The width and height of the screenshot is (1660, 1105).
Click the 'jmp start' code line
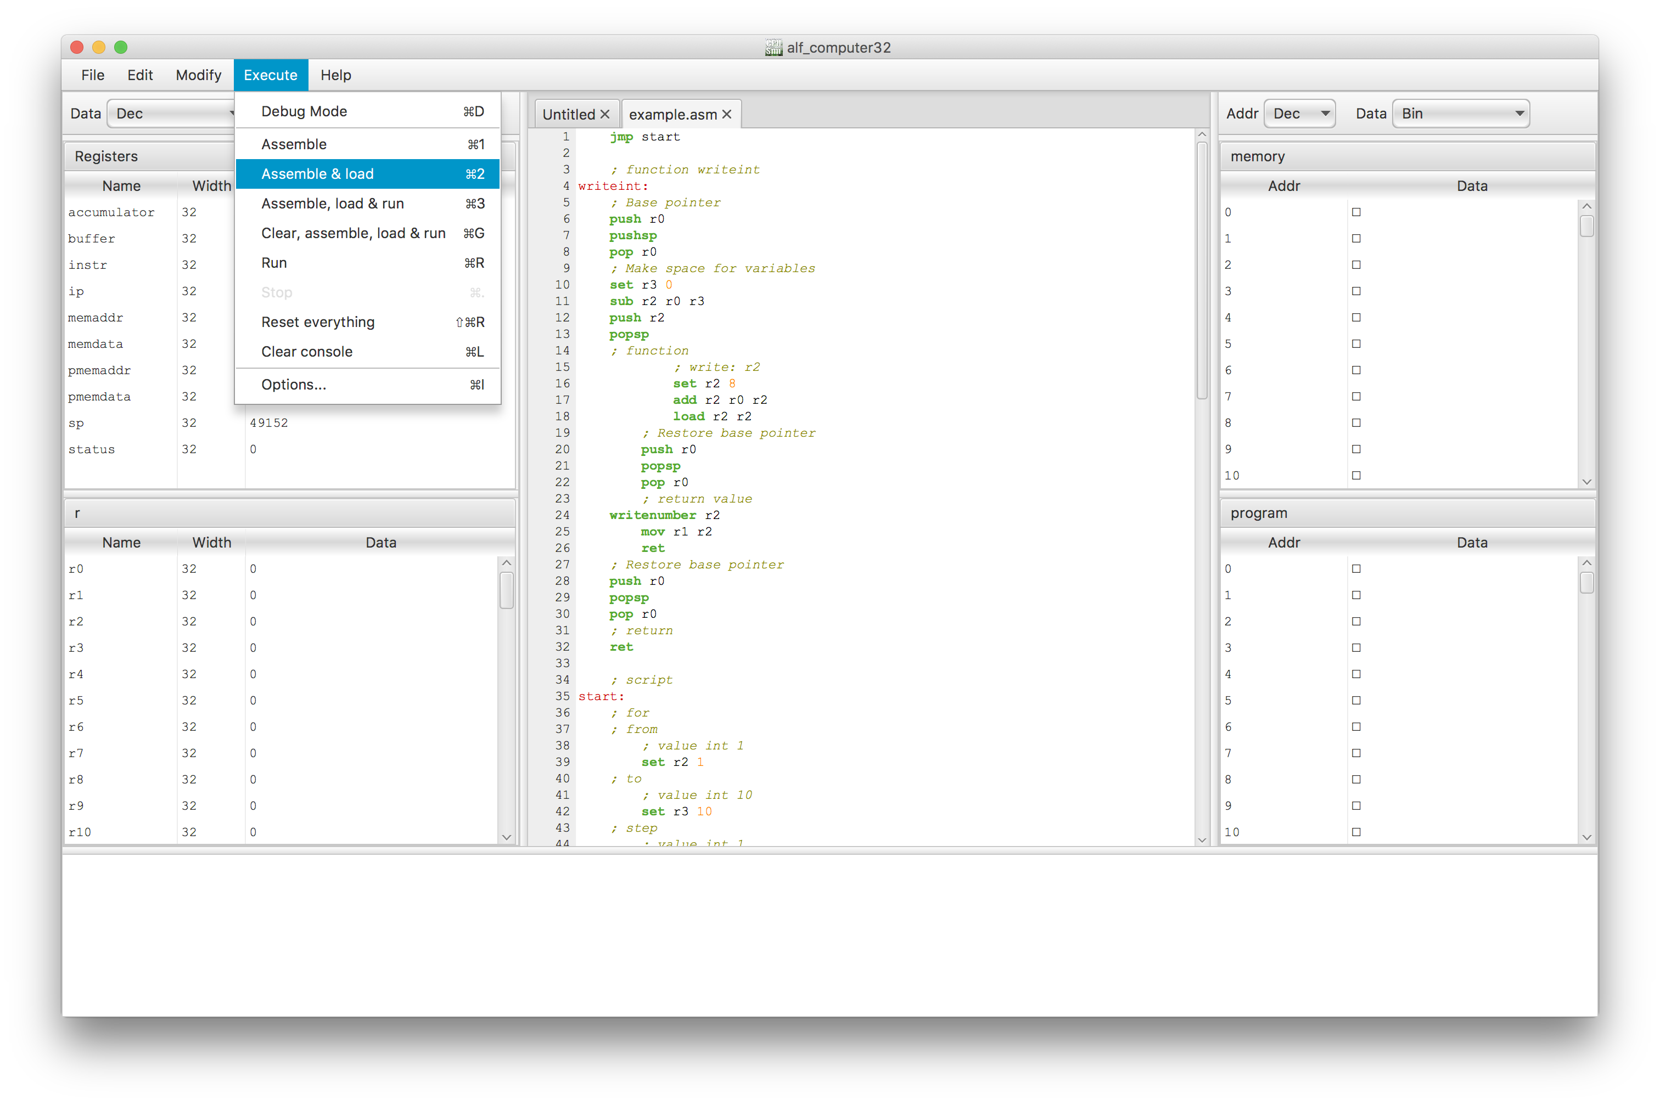pos(644,137)
